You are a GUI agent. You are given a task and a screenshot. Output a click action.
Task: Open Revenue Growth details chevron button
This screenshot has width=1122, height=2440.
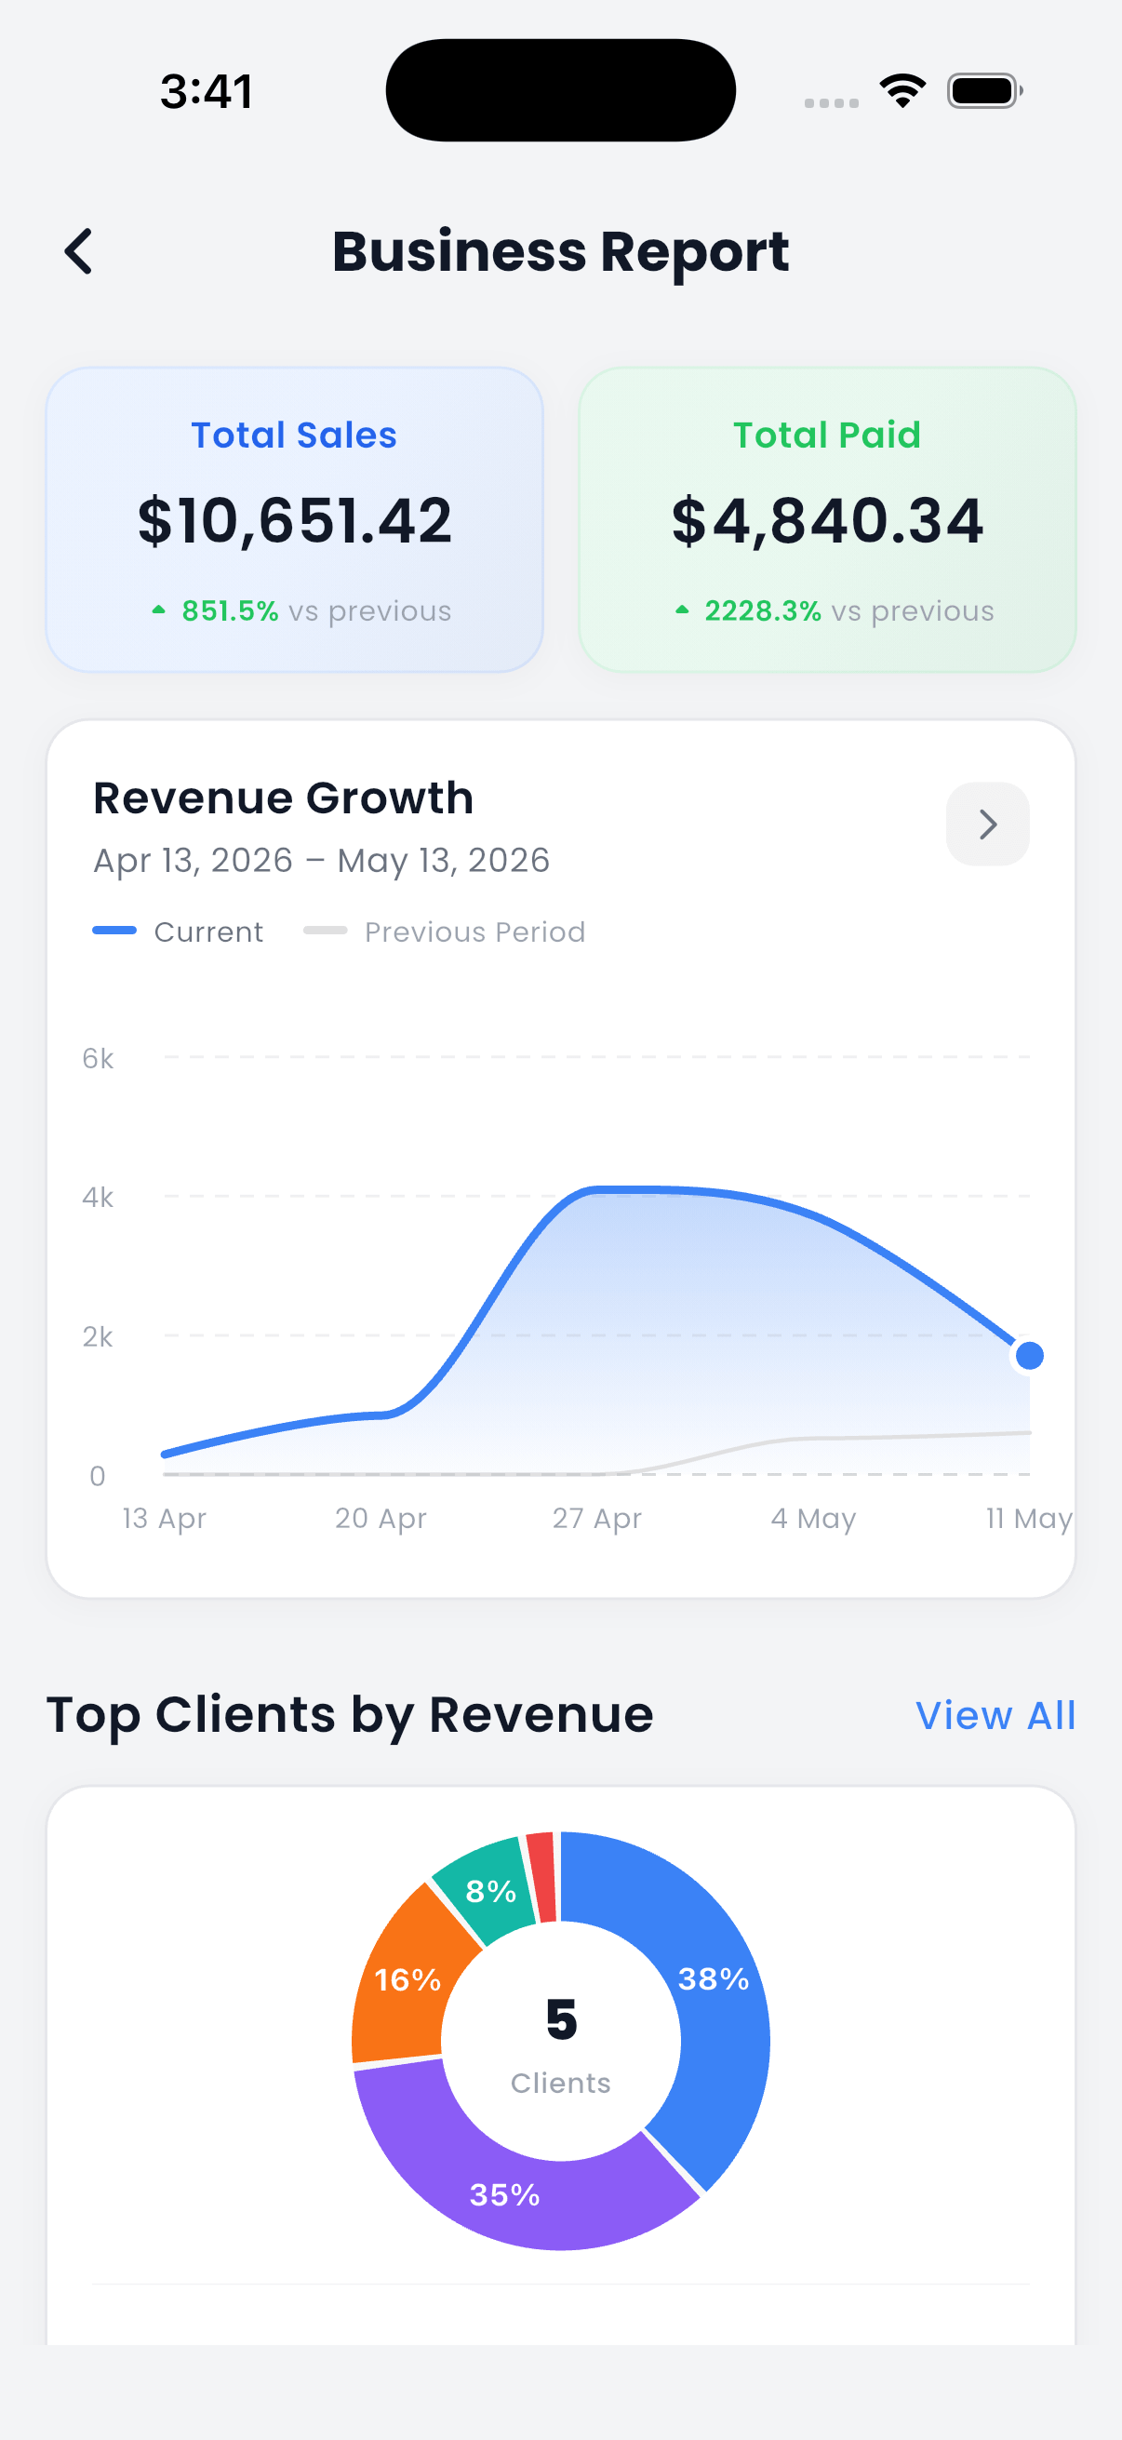[987, 825]
